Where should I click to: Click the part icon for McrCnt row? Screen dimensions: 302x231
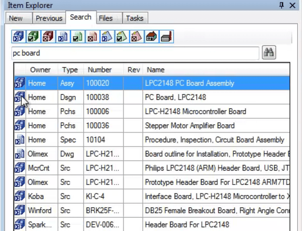(x=20, y=168)
